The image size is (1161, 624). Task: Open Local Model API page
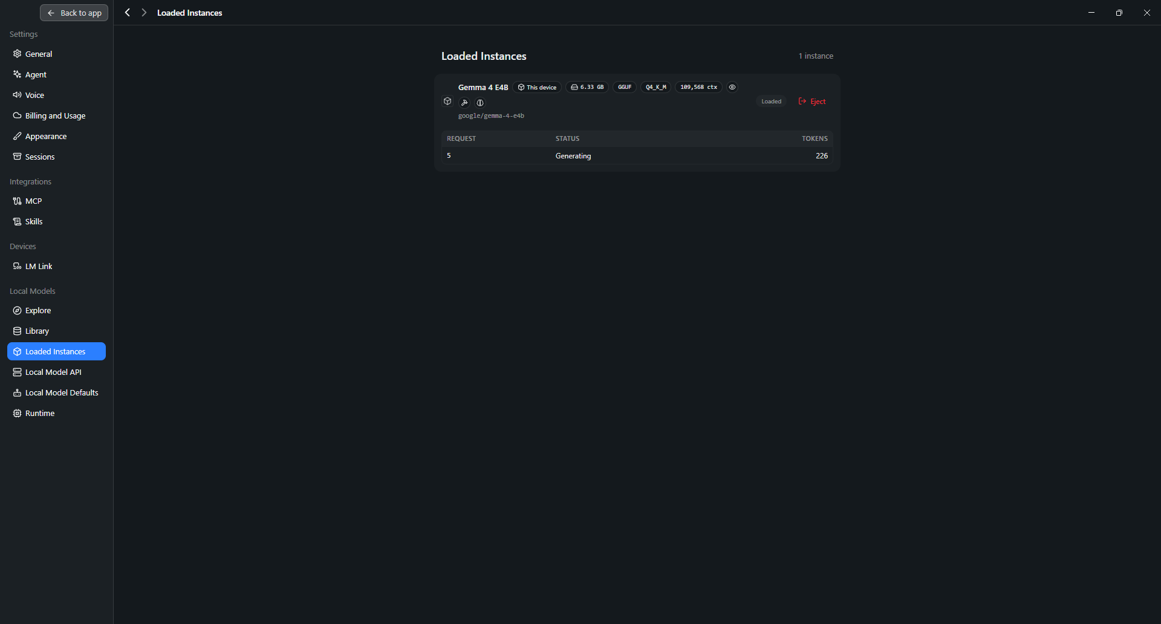point(56,372)
